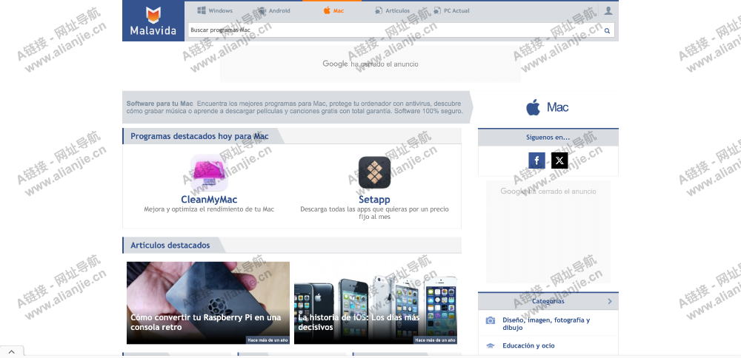741x358 pixels.
Task: Click 'Mejora y optimiza el rendimiento' description
Action: click(209, 209)
